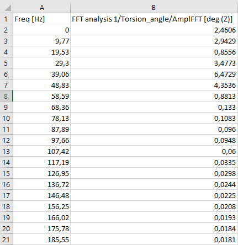Image resolution: width=238 pixels, height=245 pixels.
Task: Select cell with value 87,89
Action: (x=42, y=129)
